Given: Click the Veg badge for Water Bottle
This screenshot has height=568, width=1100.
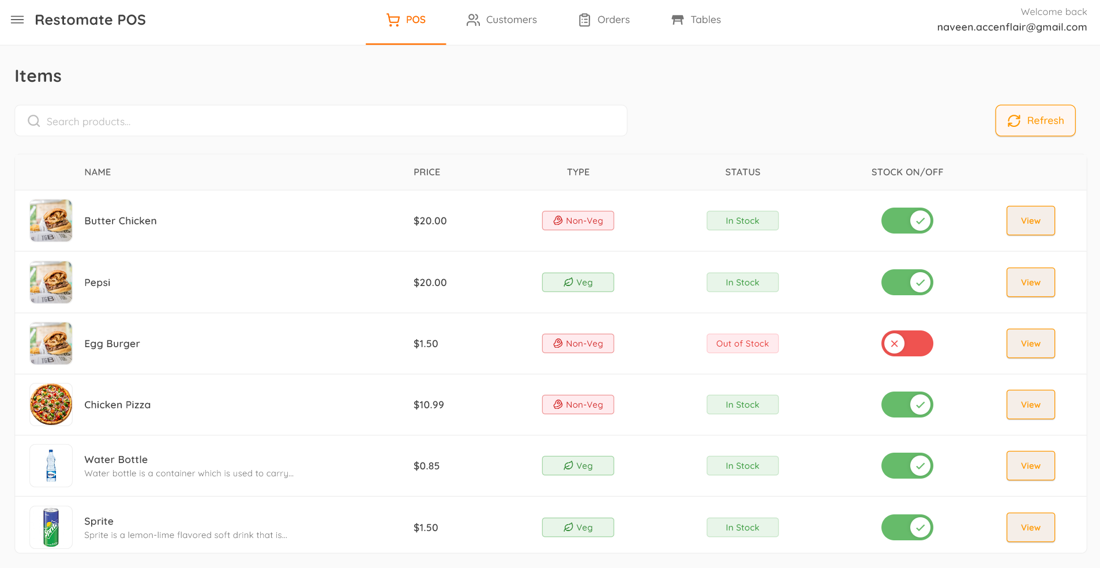Looking at the screenshot, I should pos(577,465).
